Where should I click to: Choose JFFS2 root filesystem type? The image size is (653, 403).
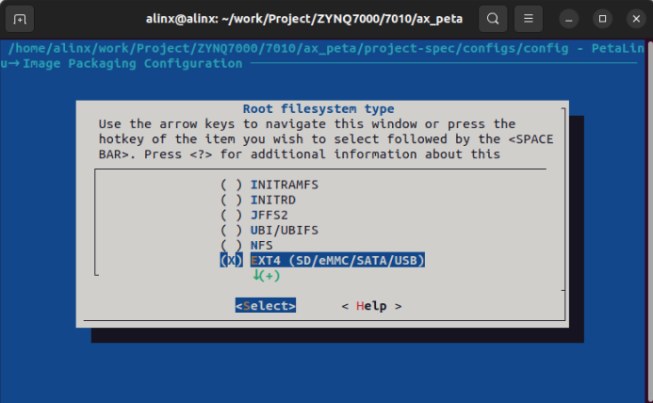pyautogui.click(x=254, y=216)
